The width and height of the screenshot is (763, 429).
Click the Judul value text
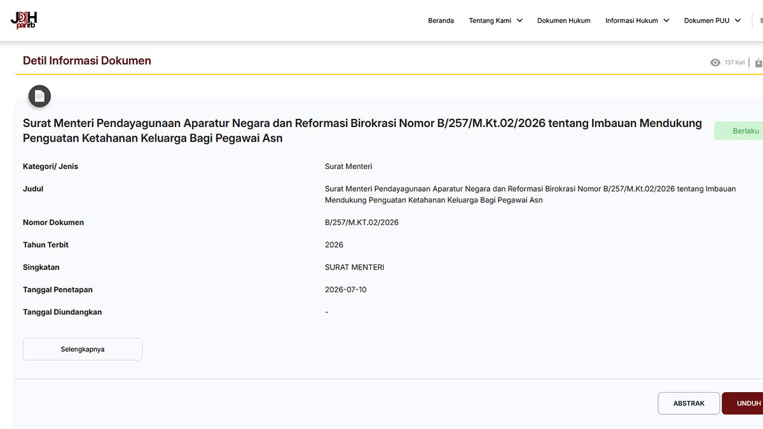click(x=530, y=194)
